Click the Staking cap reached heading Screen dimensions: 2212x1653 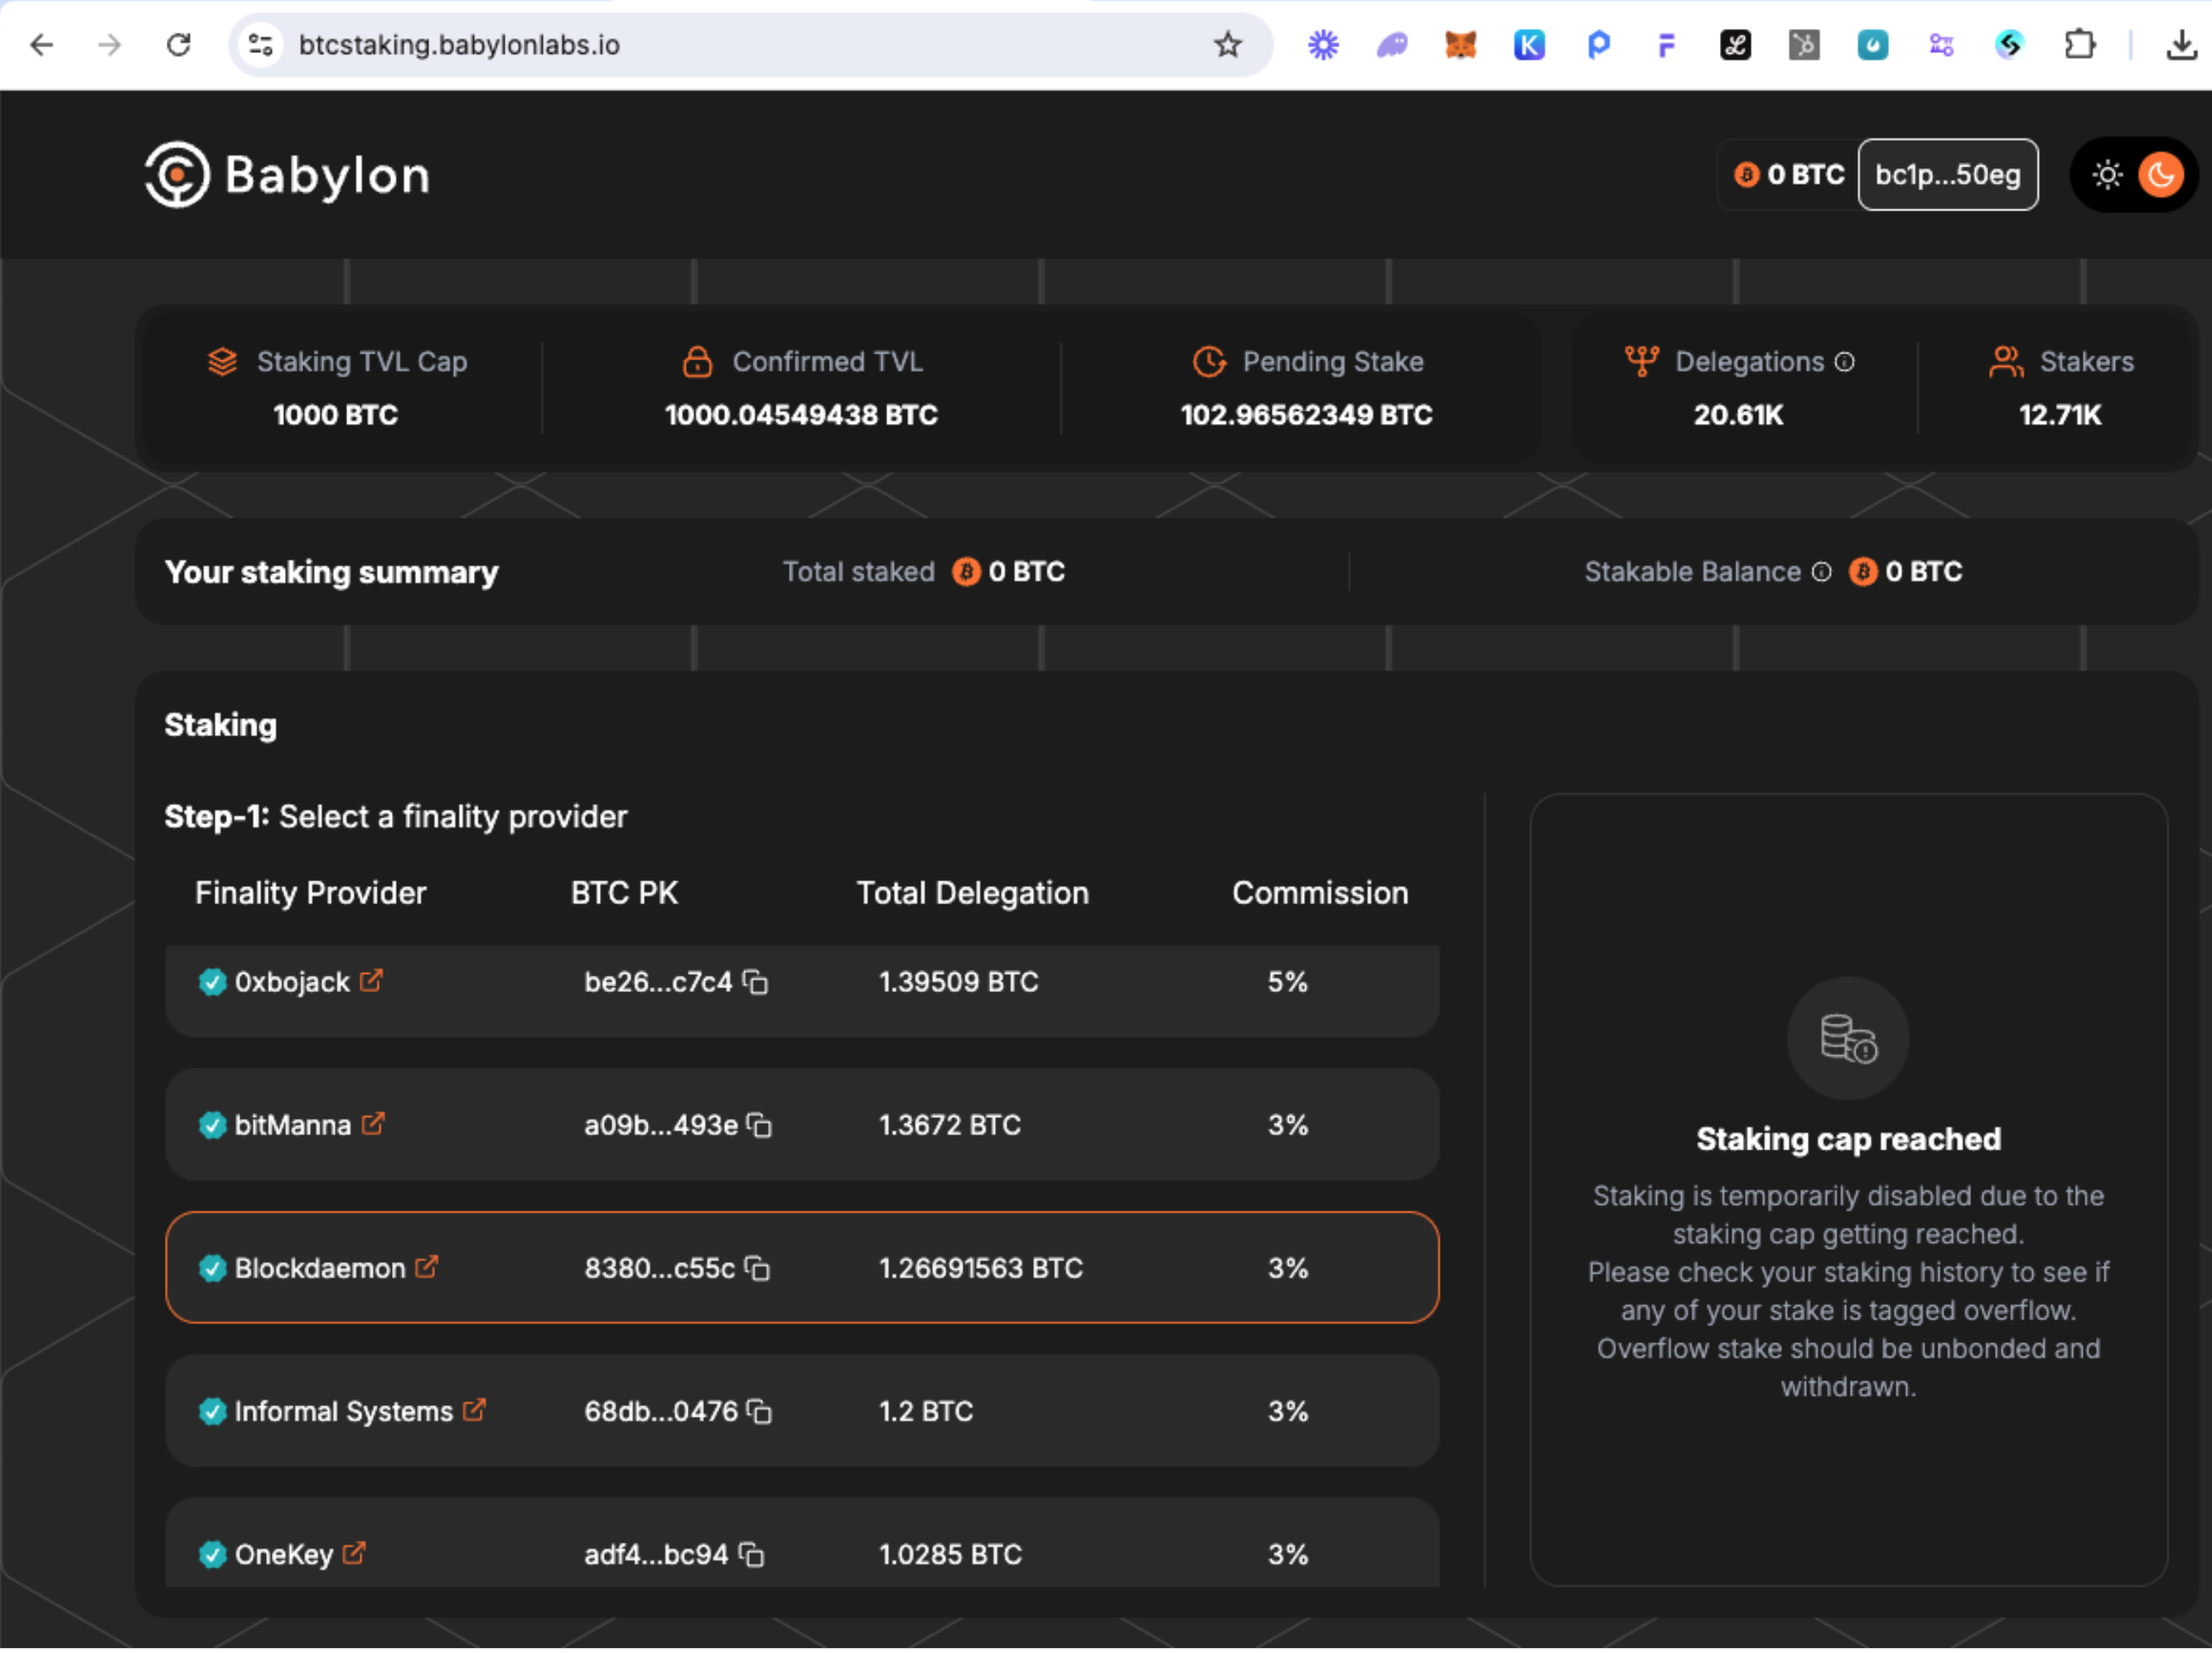[x=1848, y=1139]
